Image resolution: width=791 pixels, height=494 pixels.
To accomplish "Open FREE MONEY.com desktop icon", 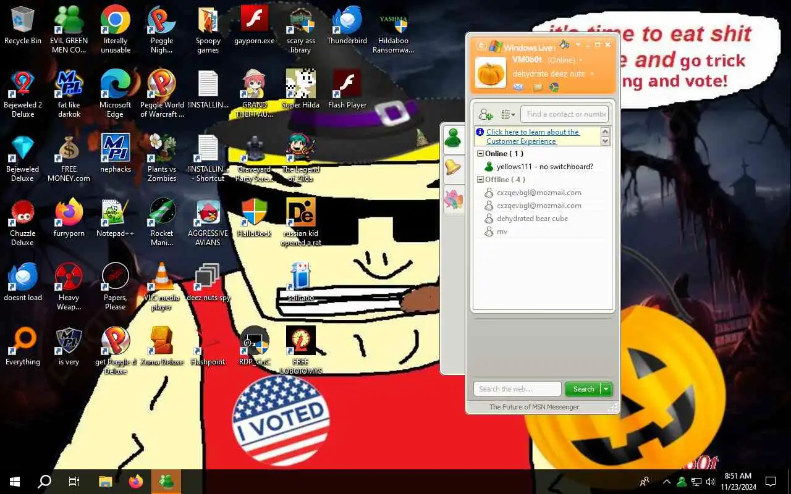I will 69,159.
